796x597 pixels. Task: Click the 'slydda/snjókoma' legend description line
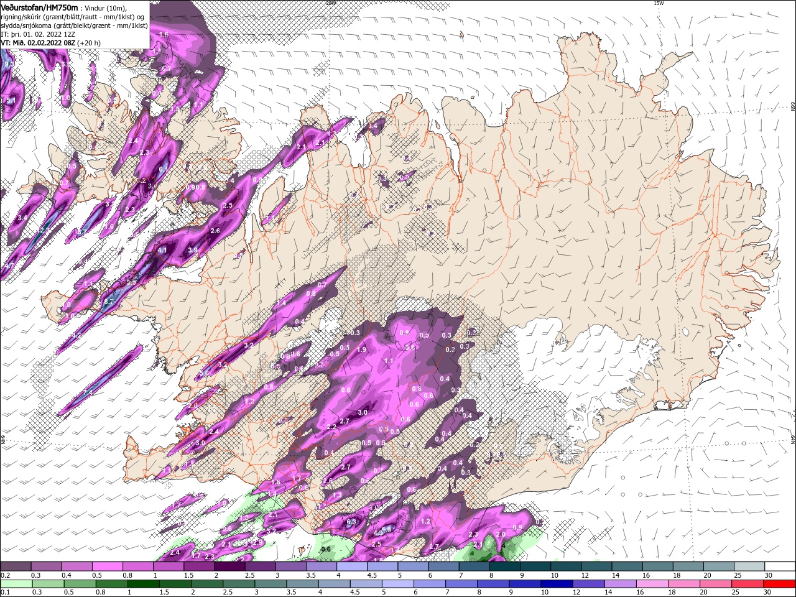pyautogui.click(x=74, y=25)
